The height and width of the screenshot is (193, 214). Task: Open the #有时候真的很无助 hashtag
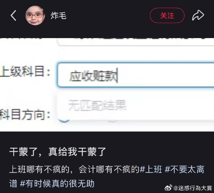tap(57, 183)
